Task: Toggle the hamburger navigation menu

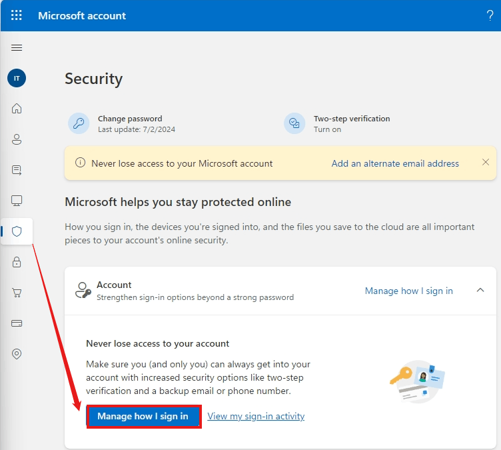Action: coord(17,47)
